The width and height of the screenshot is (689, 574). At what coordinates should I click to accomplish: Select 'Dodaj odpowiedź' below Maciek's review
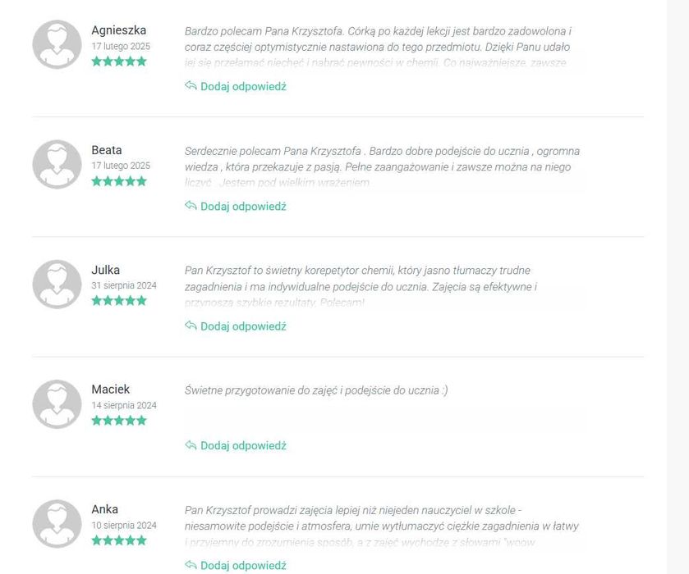[243, 445]
